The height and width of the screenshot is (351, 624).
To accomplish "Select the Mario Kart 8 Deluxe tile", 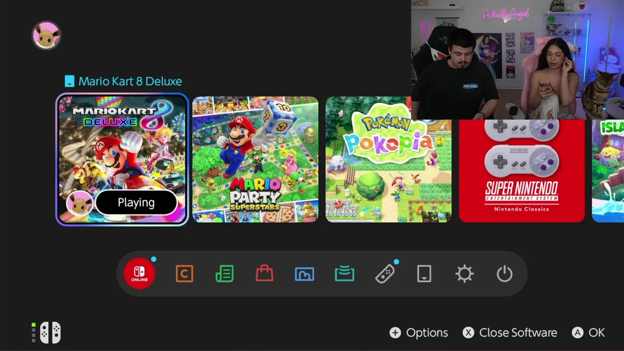I will tap(122, 159).
